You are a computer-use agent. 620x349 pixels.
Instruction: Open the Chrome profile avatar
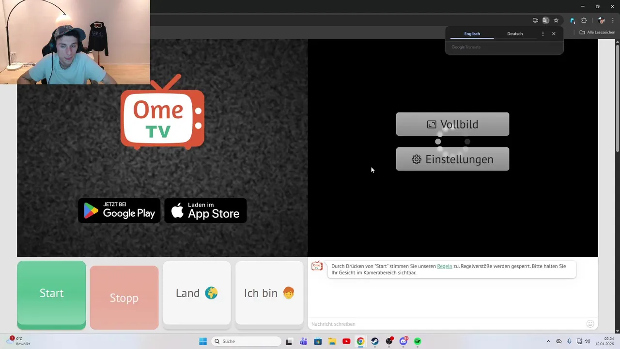602,20
